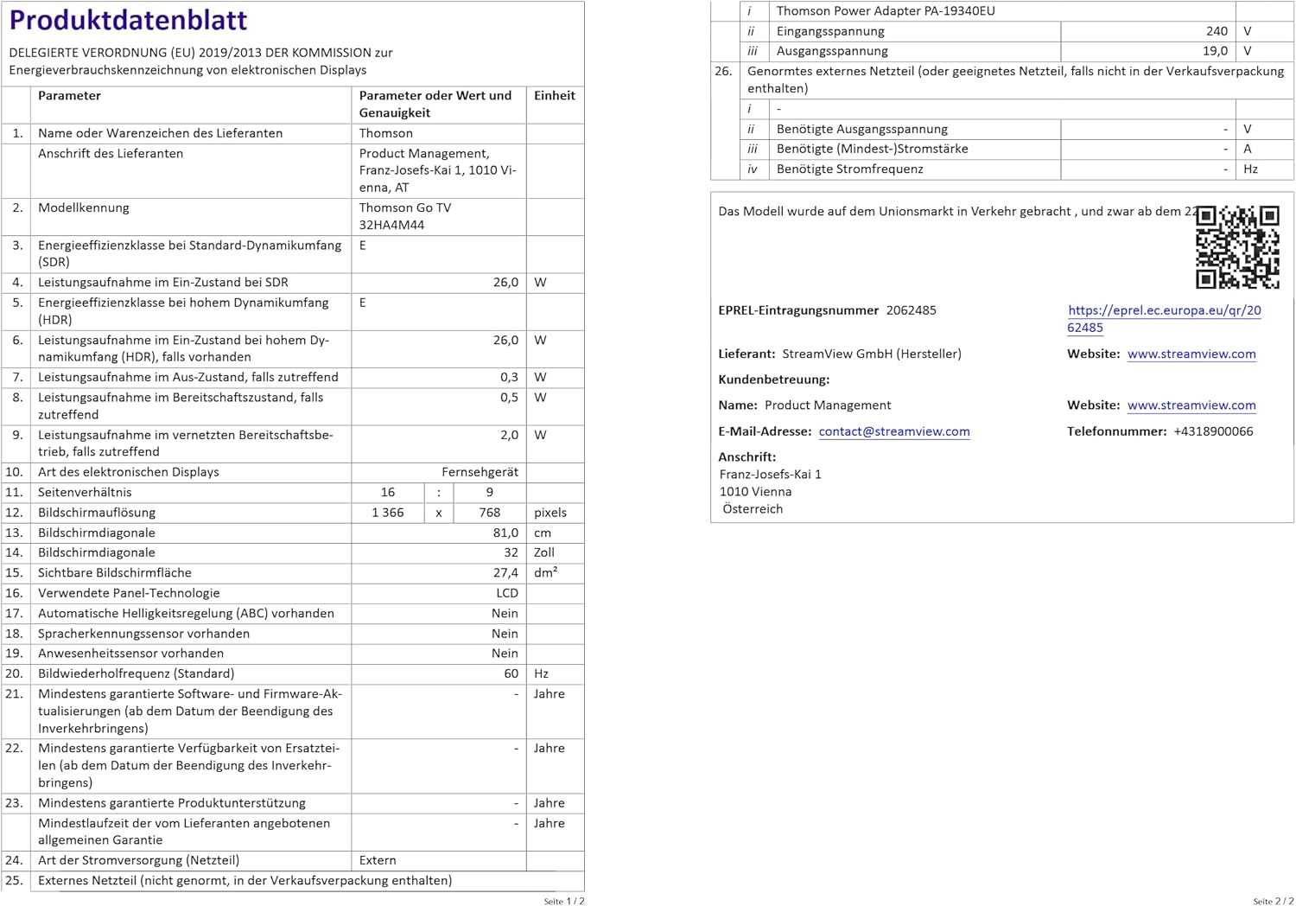This screenshot has width=1296, height=906.
Task: Select display type 'Fernsehgerät'
Action: 480,472
